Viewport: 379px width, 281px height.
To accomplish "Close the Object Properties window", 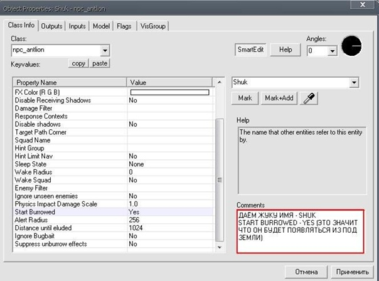I will pos(363,4).
